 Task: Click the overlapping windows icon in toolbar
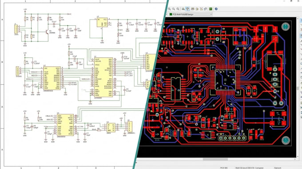click(205, 9)
